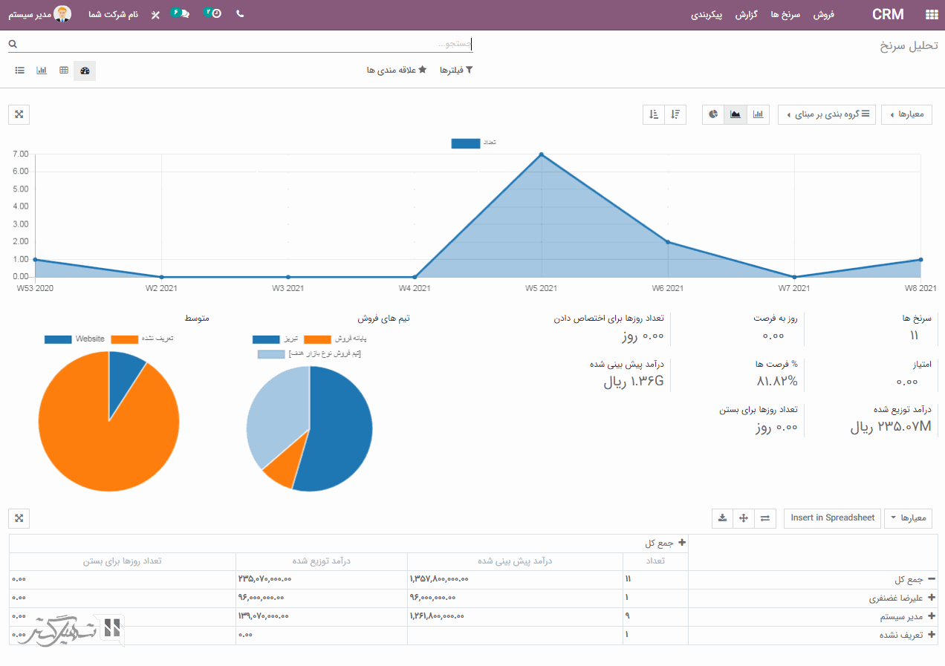Click the wrench debug tools icon
Screen dimensions: 945x666
point(155,15)
